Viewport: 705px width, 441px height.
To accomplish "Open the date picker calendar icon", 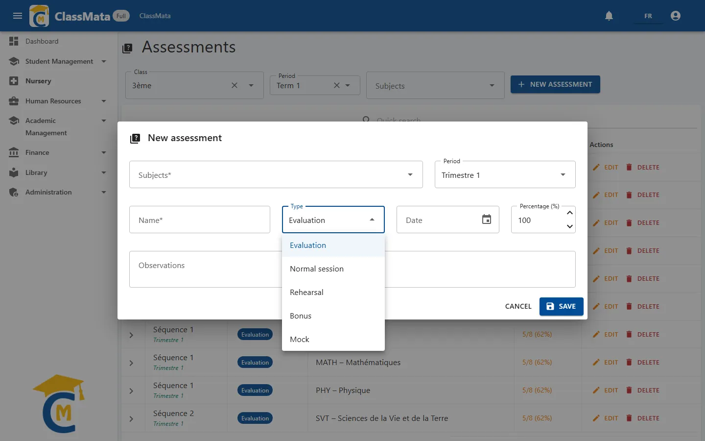I will (487, 220).
